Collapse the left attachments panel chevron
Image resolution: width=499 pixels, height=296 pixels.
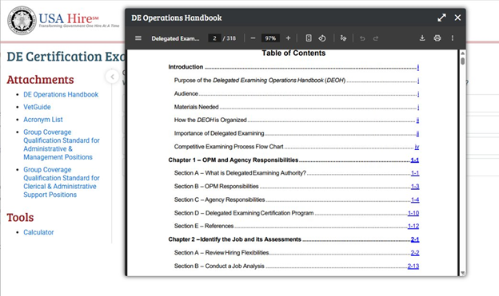112,77
